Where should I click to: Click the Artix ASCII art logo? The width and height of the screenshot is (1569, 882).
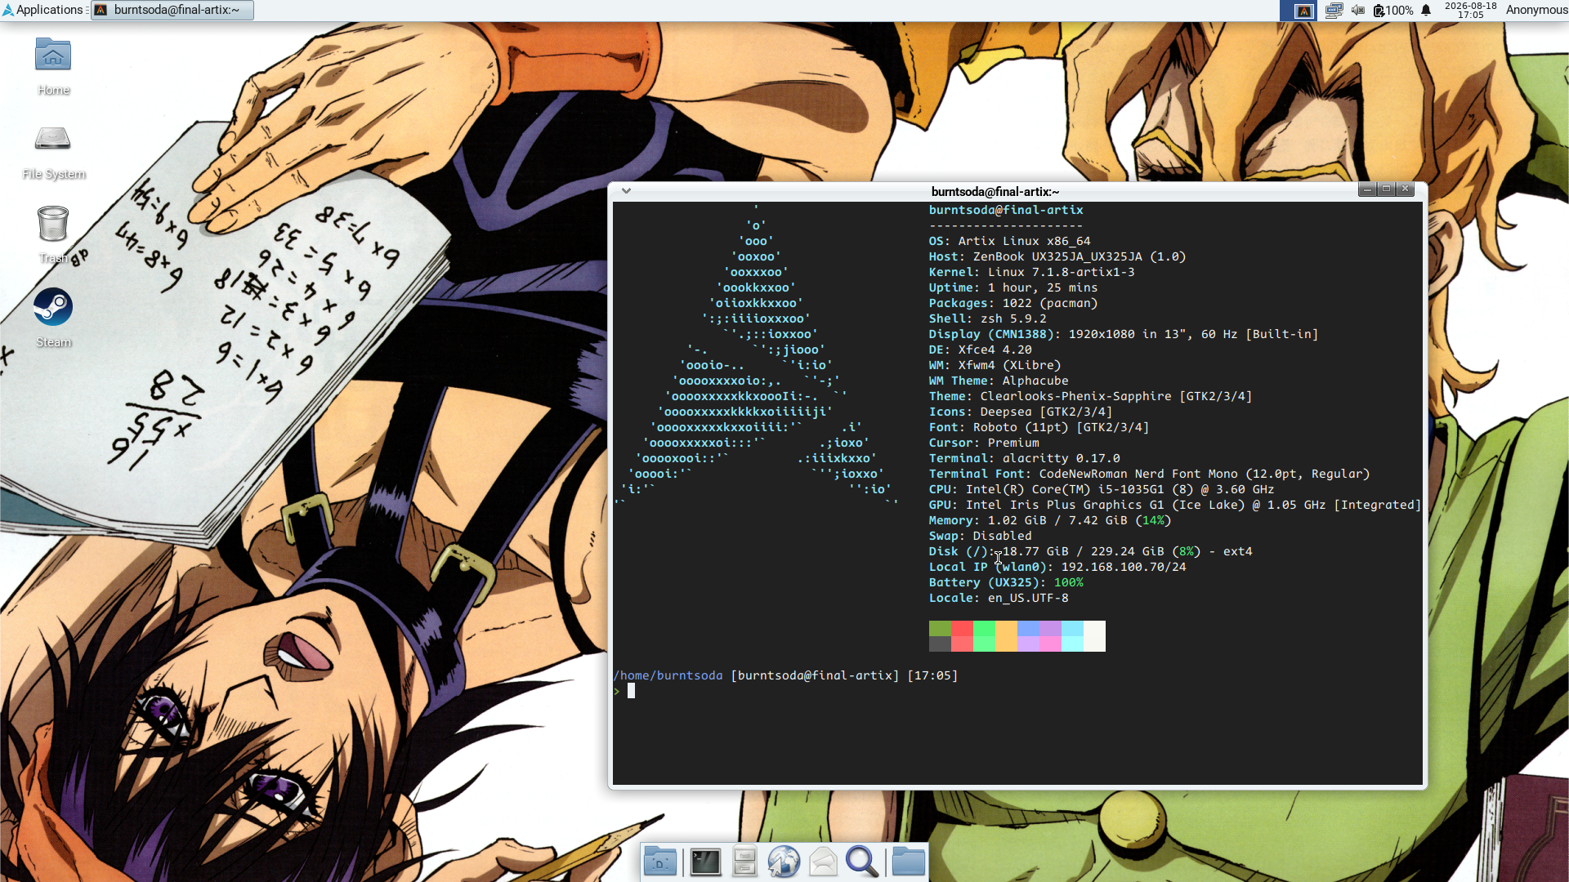tap(756, 357)
